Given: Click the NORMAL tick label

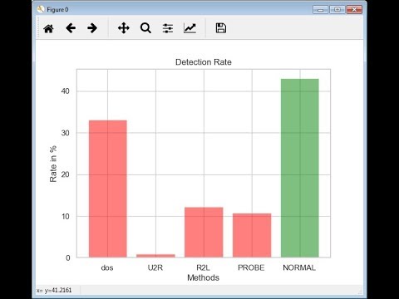Looking at the screenshot, I should point(299,267).
